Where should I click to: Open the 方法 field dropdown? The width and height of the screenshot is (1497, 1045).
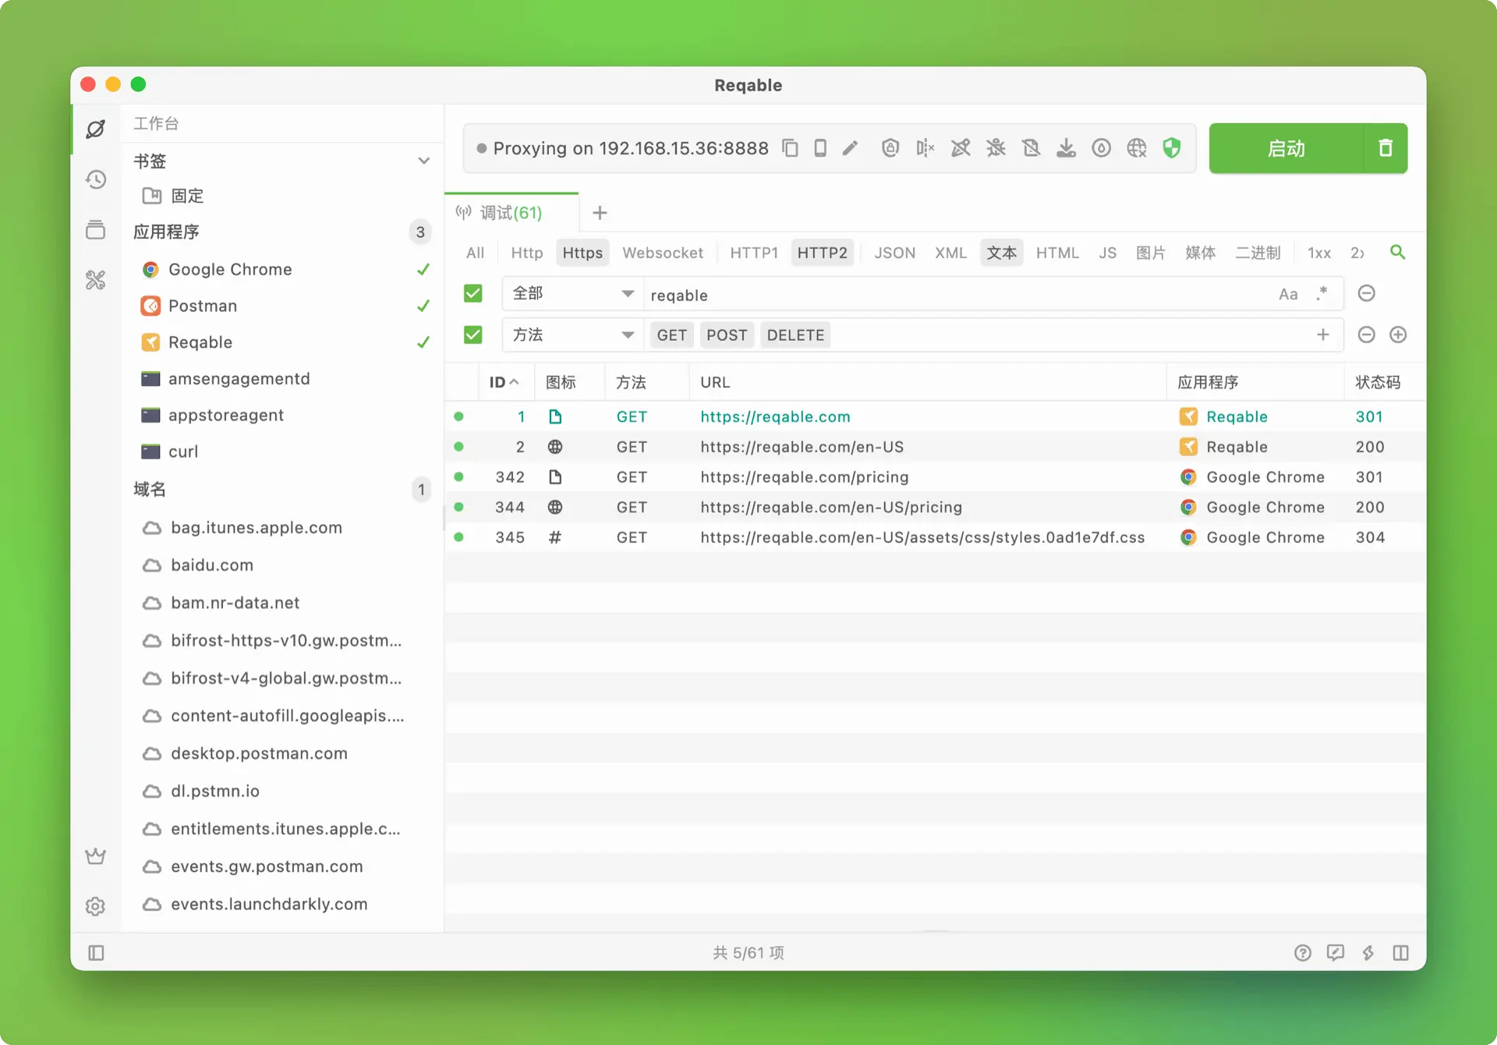(x=572, y=335)
